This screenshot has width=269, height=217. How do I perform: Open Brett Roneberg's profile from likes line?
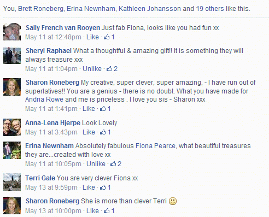[40, 9]
